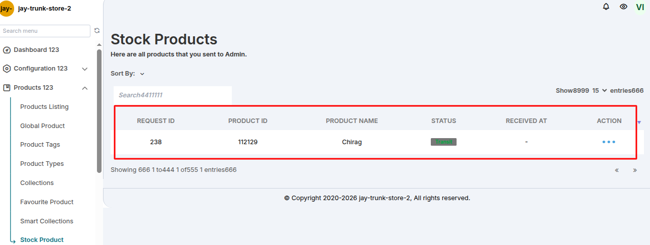The image size is (650, 245).
Task: Click the Products 123 box icon
Action: (7, 88)
